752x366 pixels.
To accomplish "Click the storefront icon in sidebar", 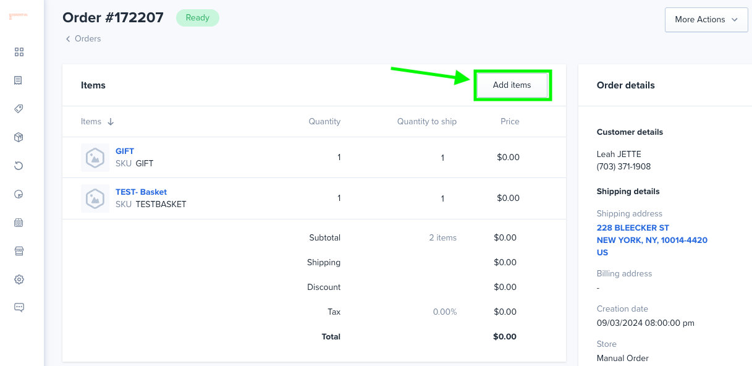I will 19,251.
